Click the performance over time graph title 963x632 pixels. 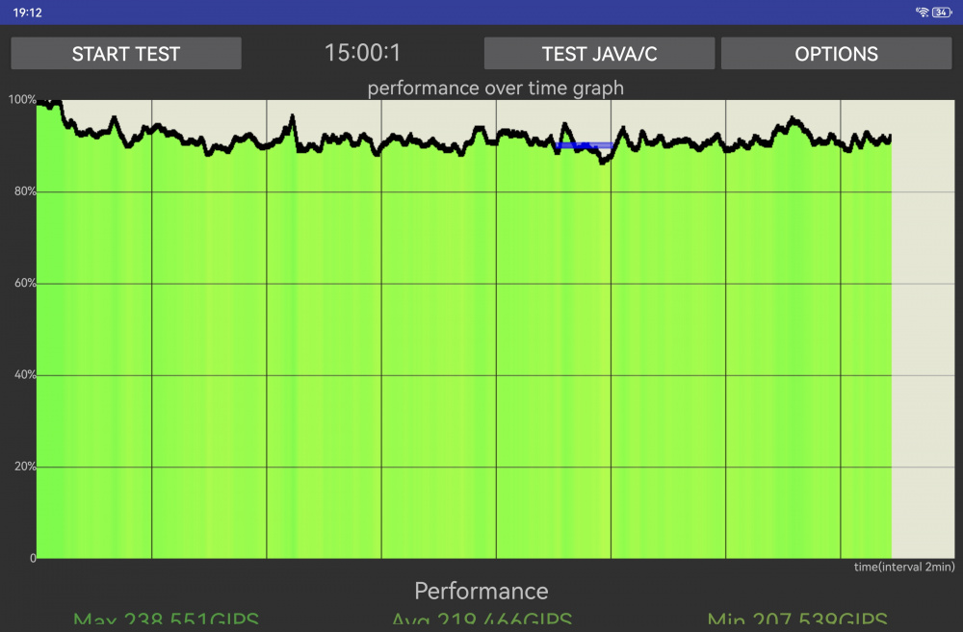[496, 88]
